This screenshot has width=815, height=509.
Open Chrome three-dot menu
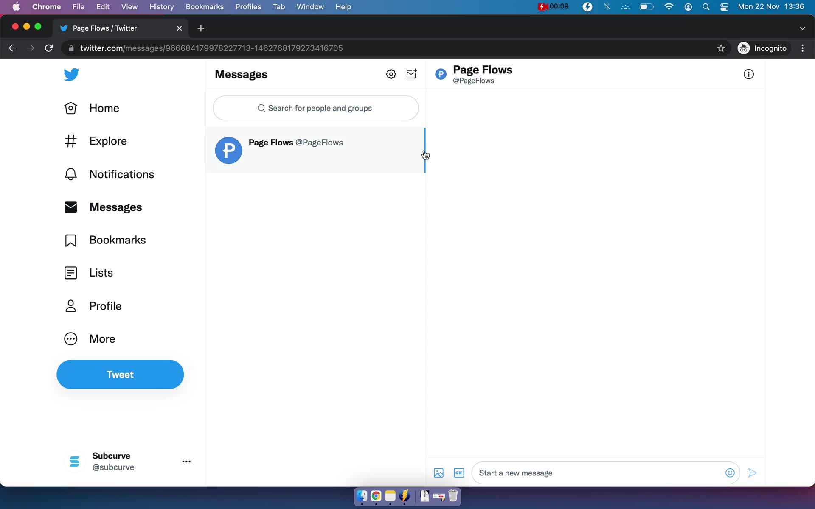pos(802,48)
